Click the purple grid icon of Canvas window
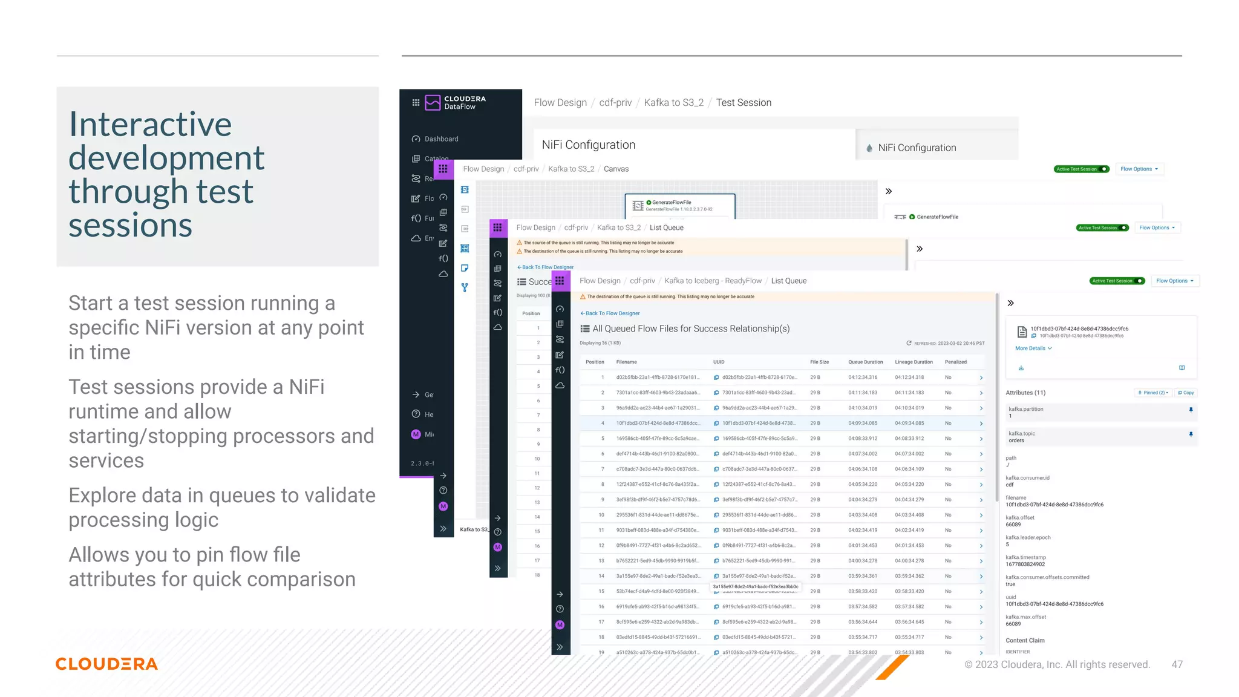The image size is (1239, 697). [x=443, y=169]
